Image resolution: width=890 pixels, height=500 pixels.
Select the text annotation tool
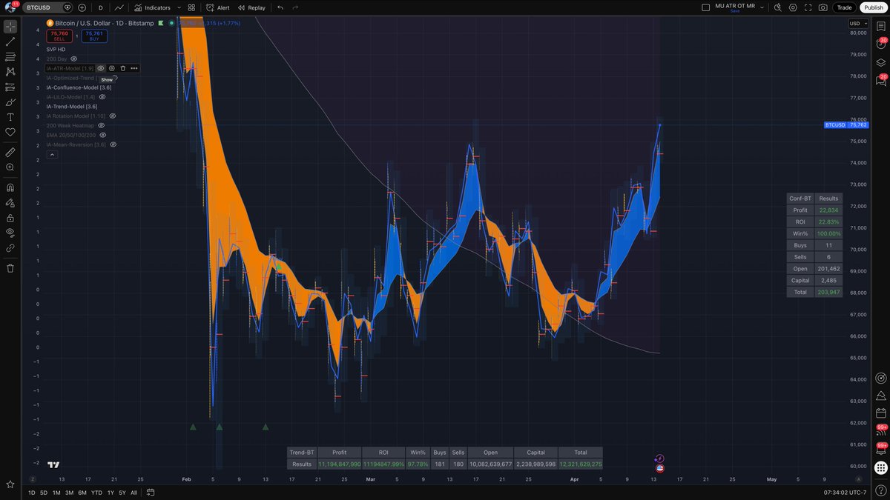[10, 117]
